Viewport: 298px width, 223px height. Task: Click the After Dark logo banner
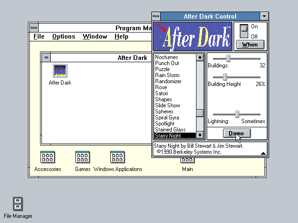coord(192,36)
